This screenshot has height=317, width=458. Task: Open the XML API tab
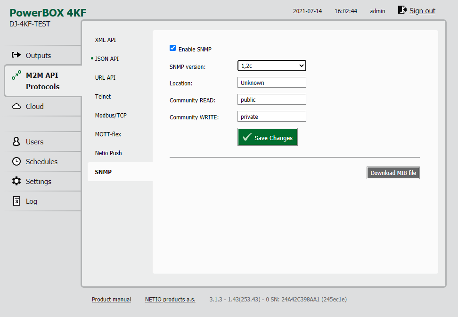click(106, 40)
